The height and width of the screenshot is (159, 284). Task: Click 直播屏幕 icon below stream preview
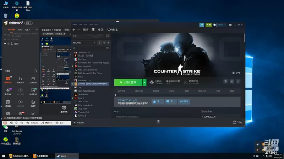[x=64, y=109]
